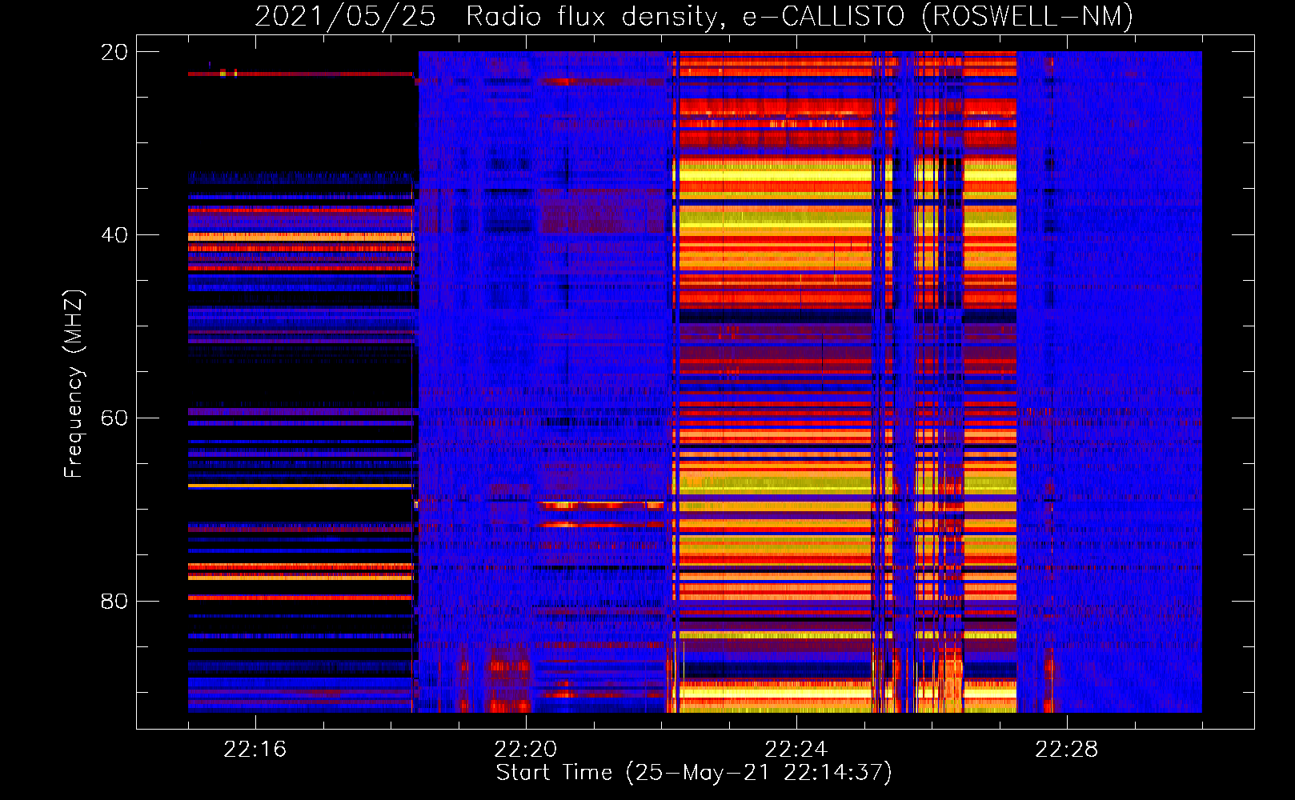This screenshot has height=800, width=1295.
Task: Click the 22:16 time tick label
Action: pos(255,750)
